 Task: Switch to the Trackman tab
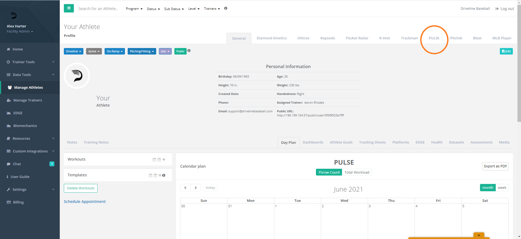click(409, 38)
